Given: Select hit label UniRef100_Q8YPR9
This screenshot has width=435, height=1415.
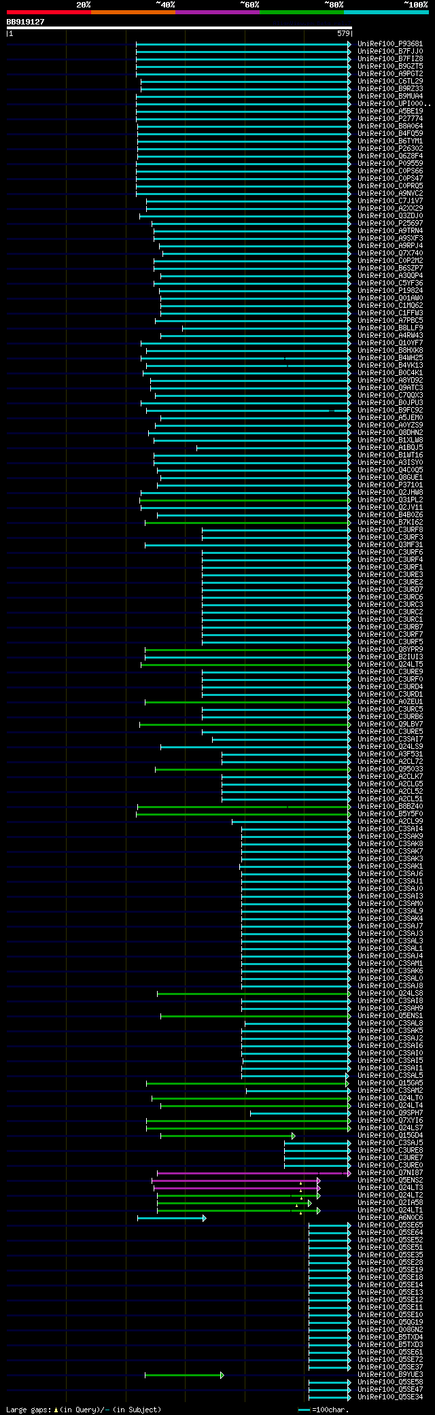Looking at the screenshot, I should coord(390,650).
